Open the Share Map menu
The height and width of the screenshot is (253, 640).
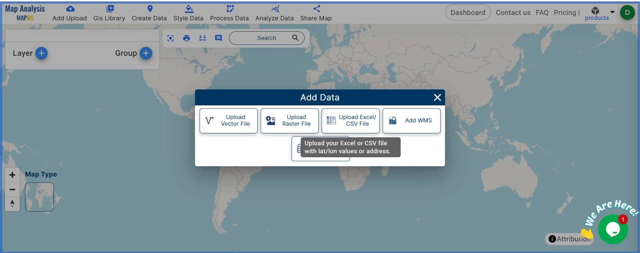[316, 13]
